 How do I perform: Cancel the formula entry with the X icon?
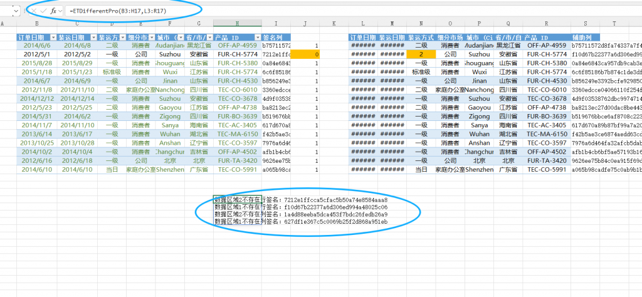pos(34,11)
